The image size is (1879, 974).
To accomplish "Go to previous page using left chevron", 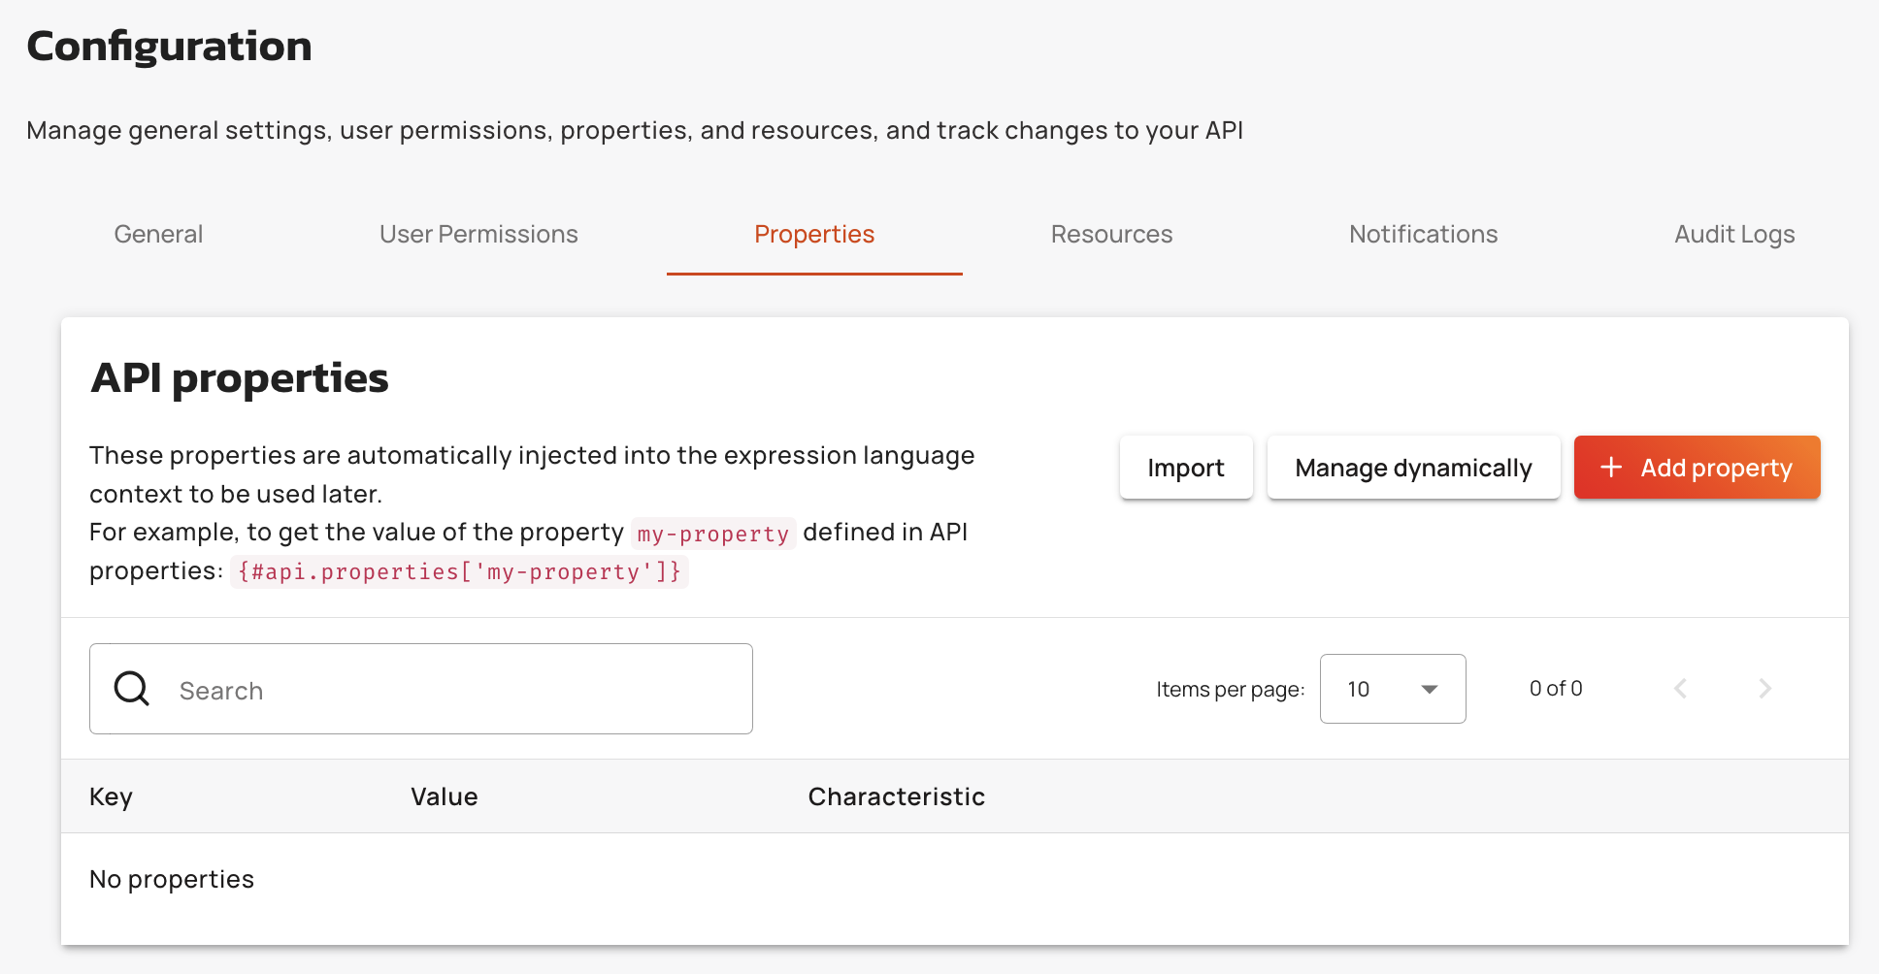I will click(x=1680, y=689).
